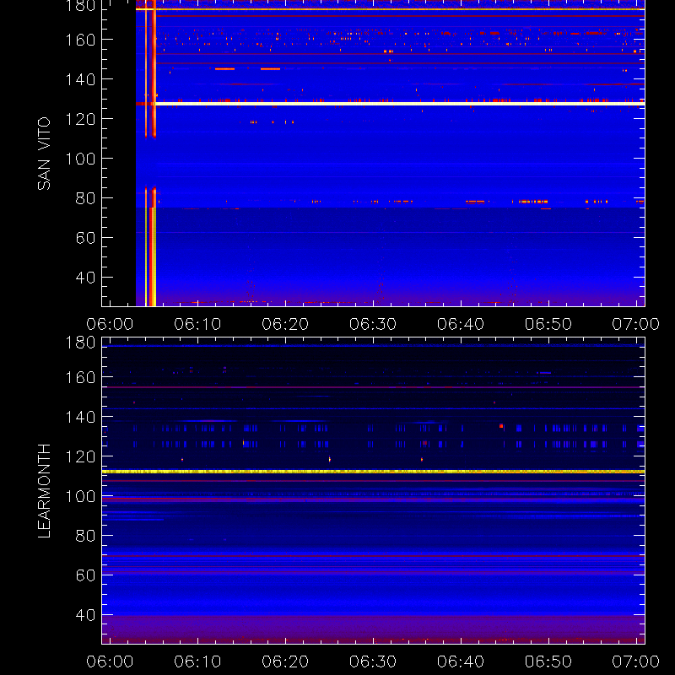Click the SAN VITO axis title

tap(44, 154)
